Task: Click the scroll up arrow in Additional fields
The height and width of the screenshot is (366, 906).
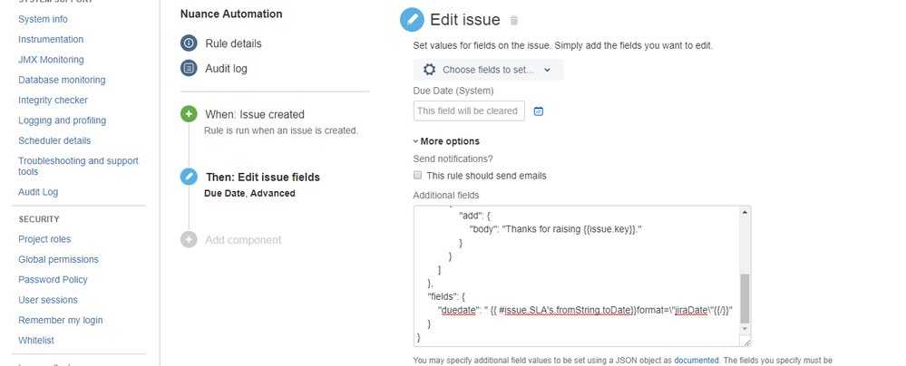Action: [x=745, y=212]
